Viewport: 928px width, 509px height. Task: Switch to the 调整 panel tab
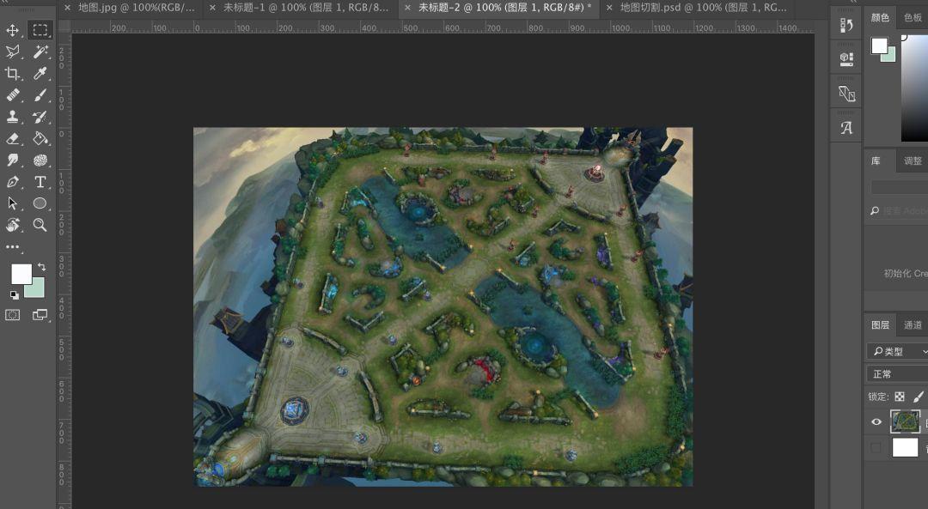[x=913, y=161]
